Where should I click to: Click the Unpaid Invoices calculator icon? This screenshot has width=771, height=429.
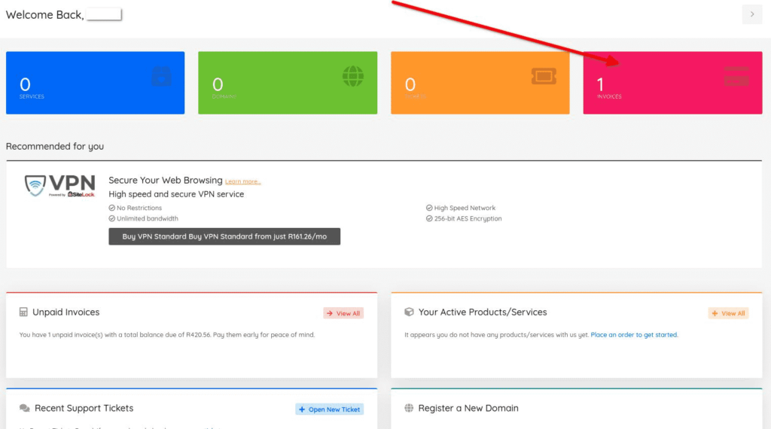coord(23,312)
